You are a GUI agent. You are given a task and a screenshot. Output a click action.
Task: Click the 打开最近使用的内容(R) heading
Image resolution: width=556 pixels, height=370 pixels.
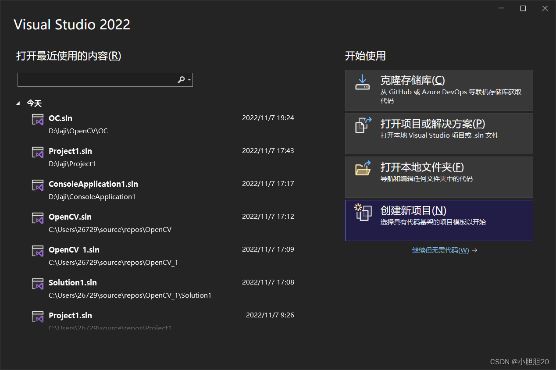pos(68,56)
